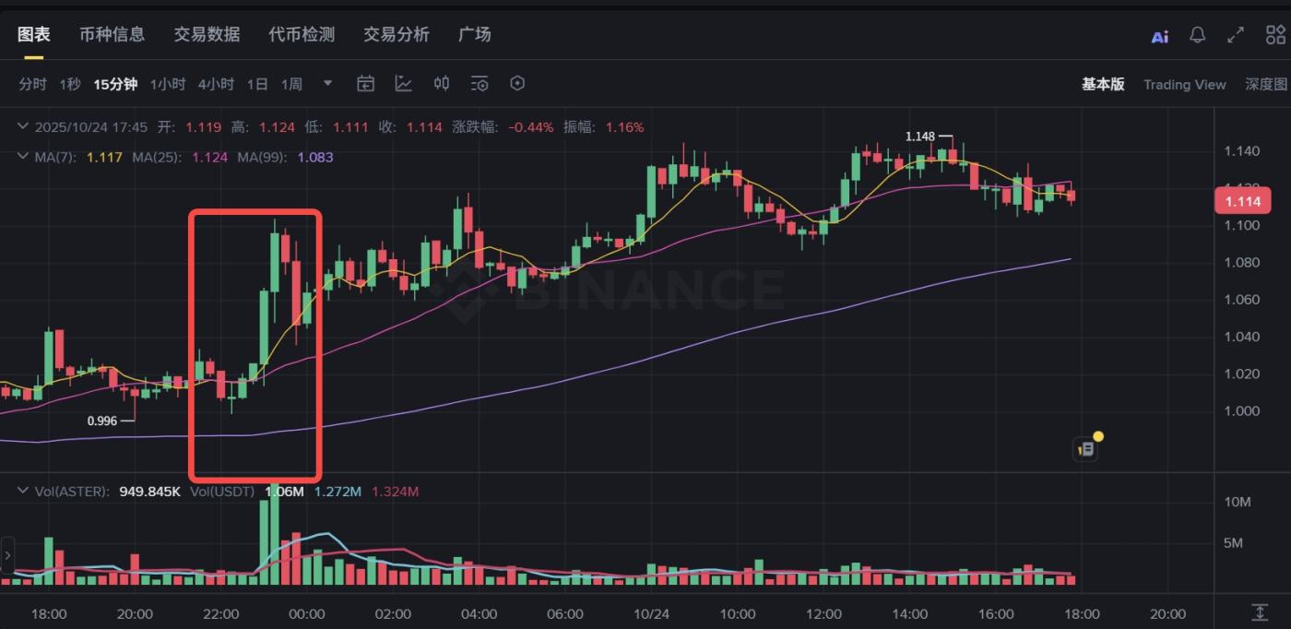This screenshot has height=629, width=1291.
Task: Switch chart to Trading View mode
Action: pyautogui.click(x=1184, y=84)
